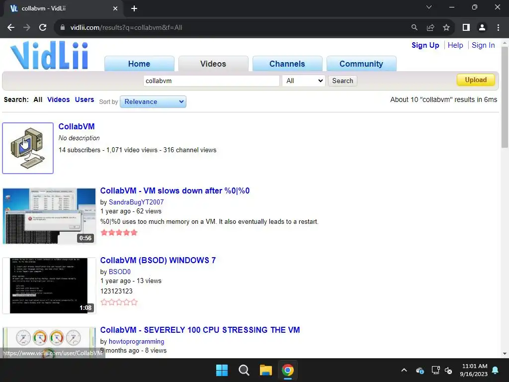Image resolution: width=509 pixels, height=382 pixels.
Task: Open the Channels tab
Action: [x=287, y=64]
